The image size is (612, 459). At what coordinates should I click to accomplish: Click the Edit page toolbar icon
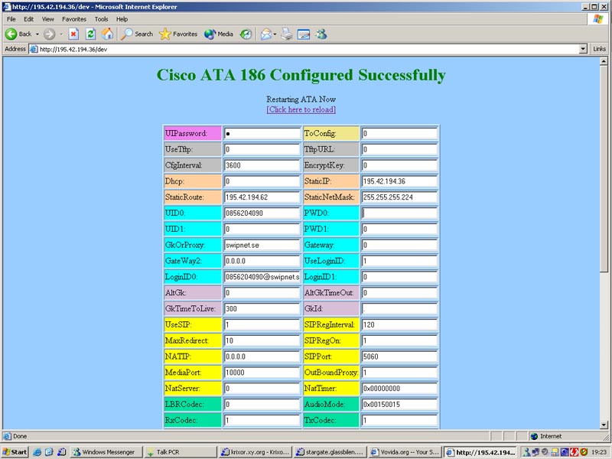point(304,34)
